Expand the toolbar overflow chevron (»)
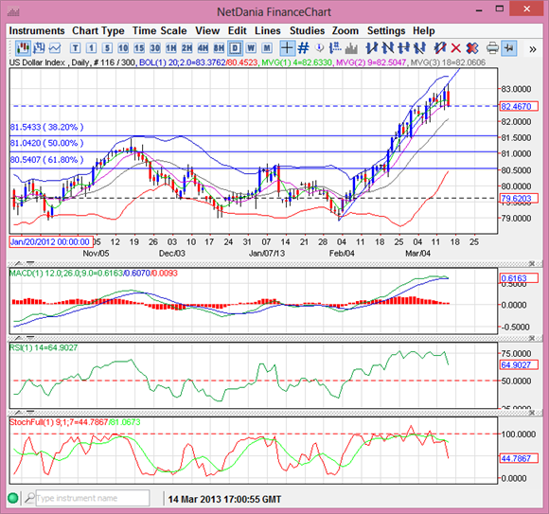 click(x=533, y=49)
